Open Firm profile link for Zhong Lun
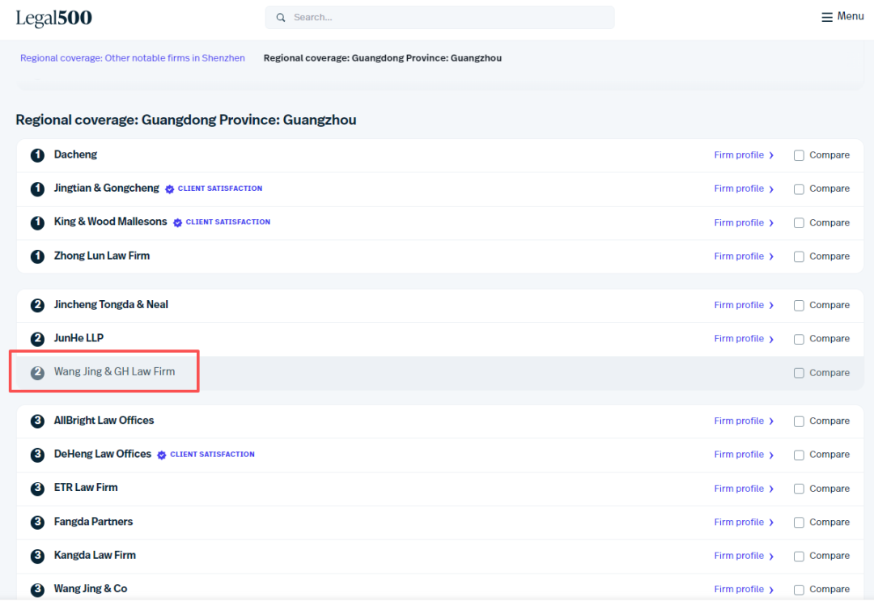The width and height of the screenshot is (874, 601). (744, 256)
